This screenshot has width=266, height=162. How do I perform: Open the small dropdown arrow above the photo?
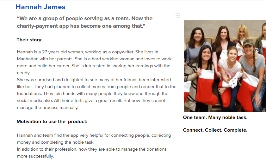(x=178, y=15)
